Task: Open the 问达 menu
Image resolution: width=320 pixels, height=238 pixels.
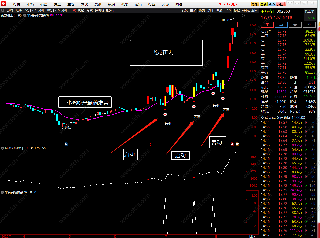Action: [179, 4]
